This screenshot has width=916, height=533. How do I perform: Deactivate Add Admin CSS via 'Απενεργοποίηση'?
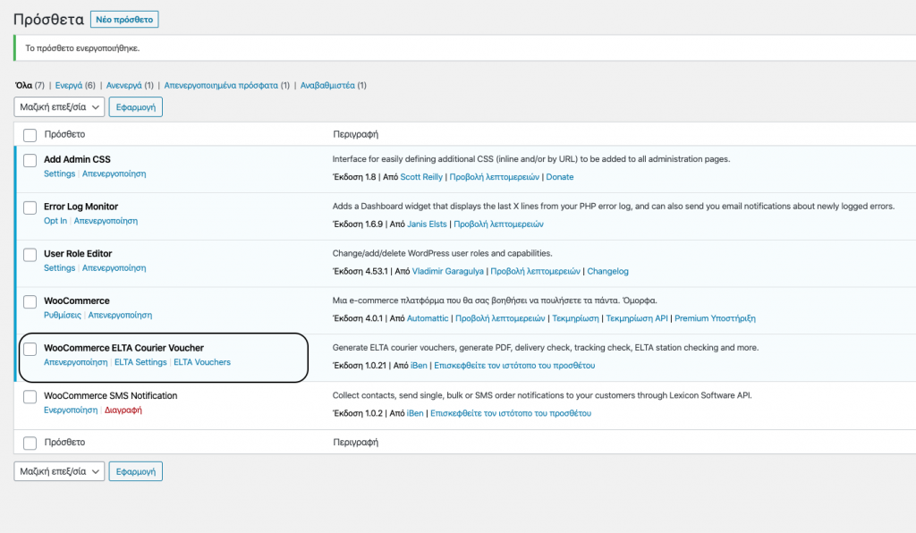[114, 173]
